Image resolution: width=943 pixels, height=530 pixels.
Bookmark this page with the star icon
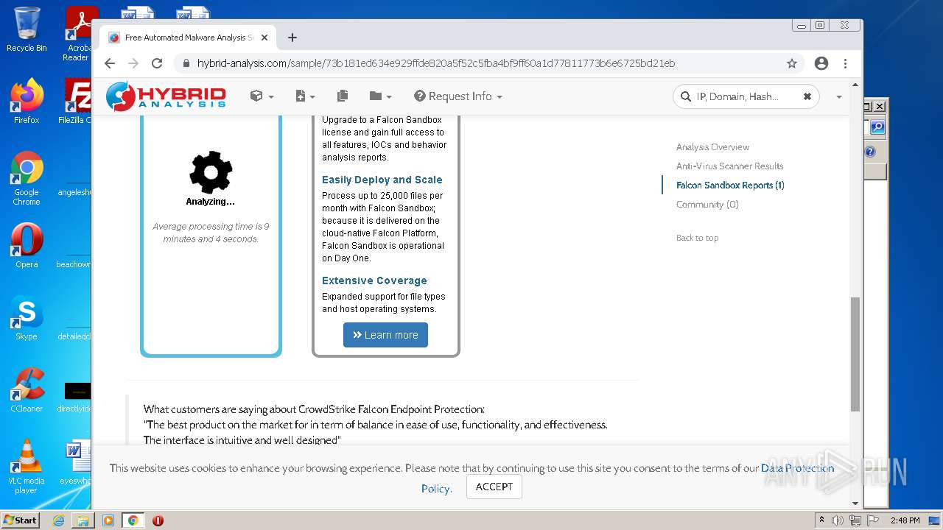coord(792,63)
